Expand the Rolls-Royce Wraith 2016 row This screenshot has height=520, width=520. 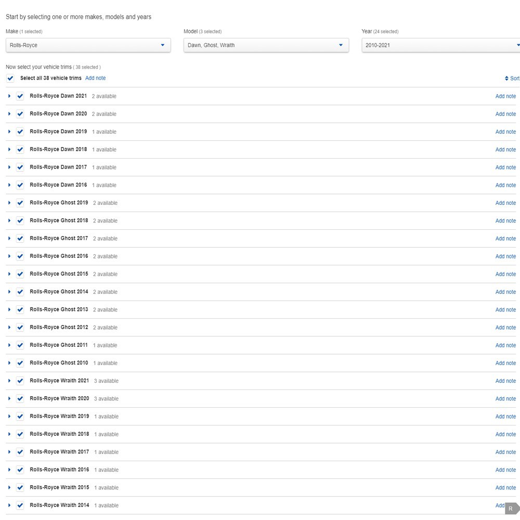(9, 470)
